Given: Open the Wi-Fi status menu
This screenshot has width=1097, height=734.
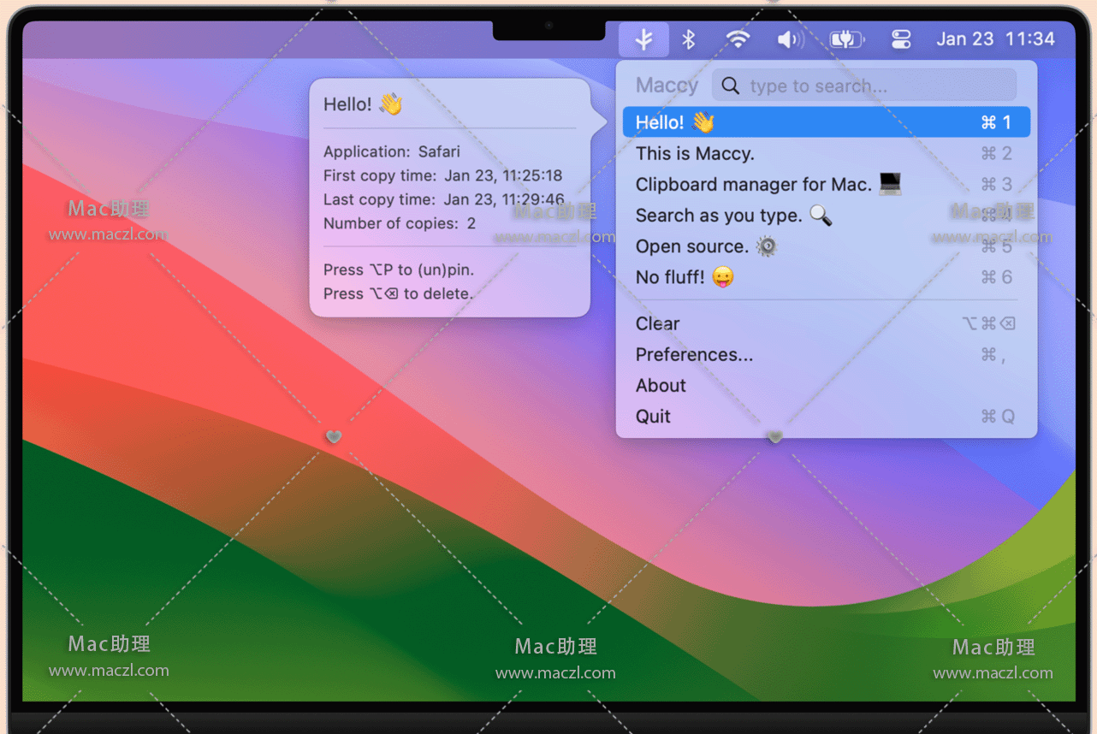Looking at the screenshot, I should [737, 39].
